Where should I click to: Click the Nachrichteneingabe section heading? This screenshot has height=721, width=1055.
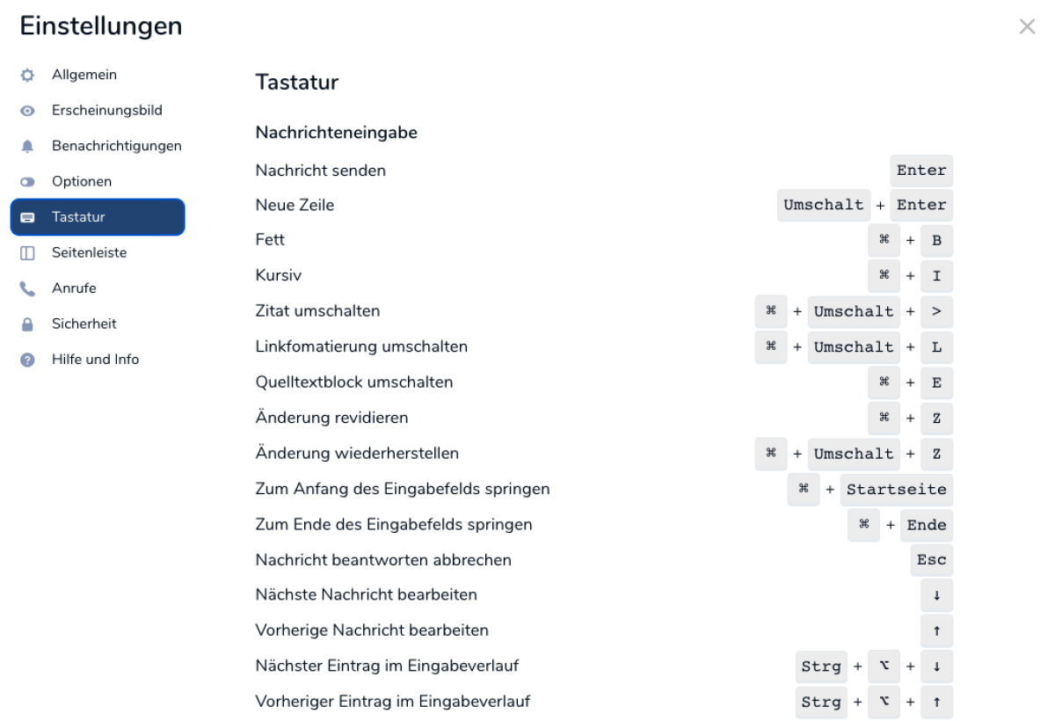click(x=336, y=134)
